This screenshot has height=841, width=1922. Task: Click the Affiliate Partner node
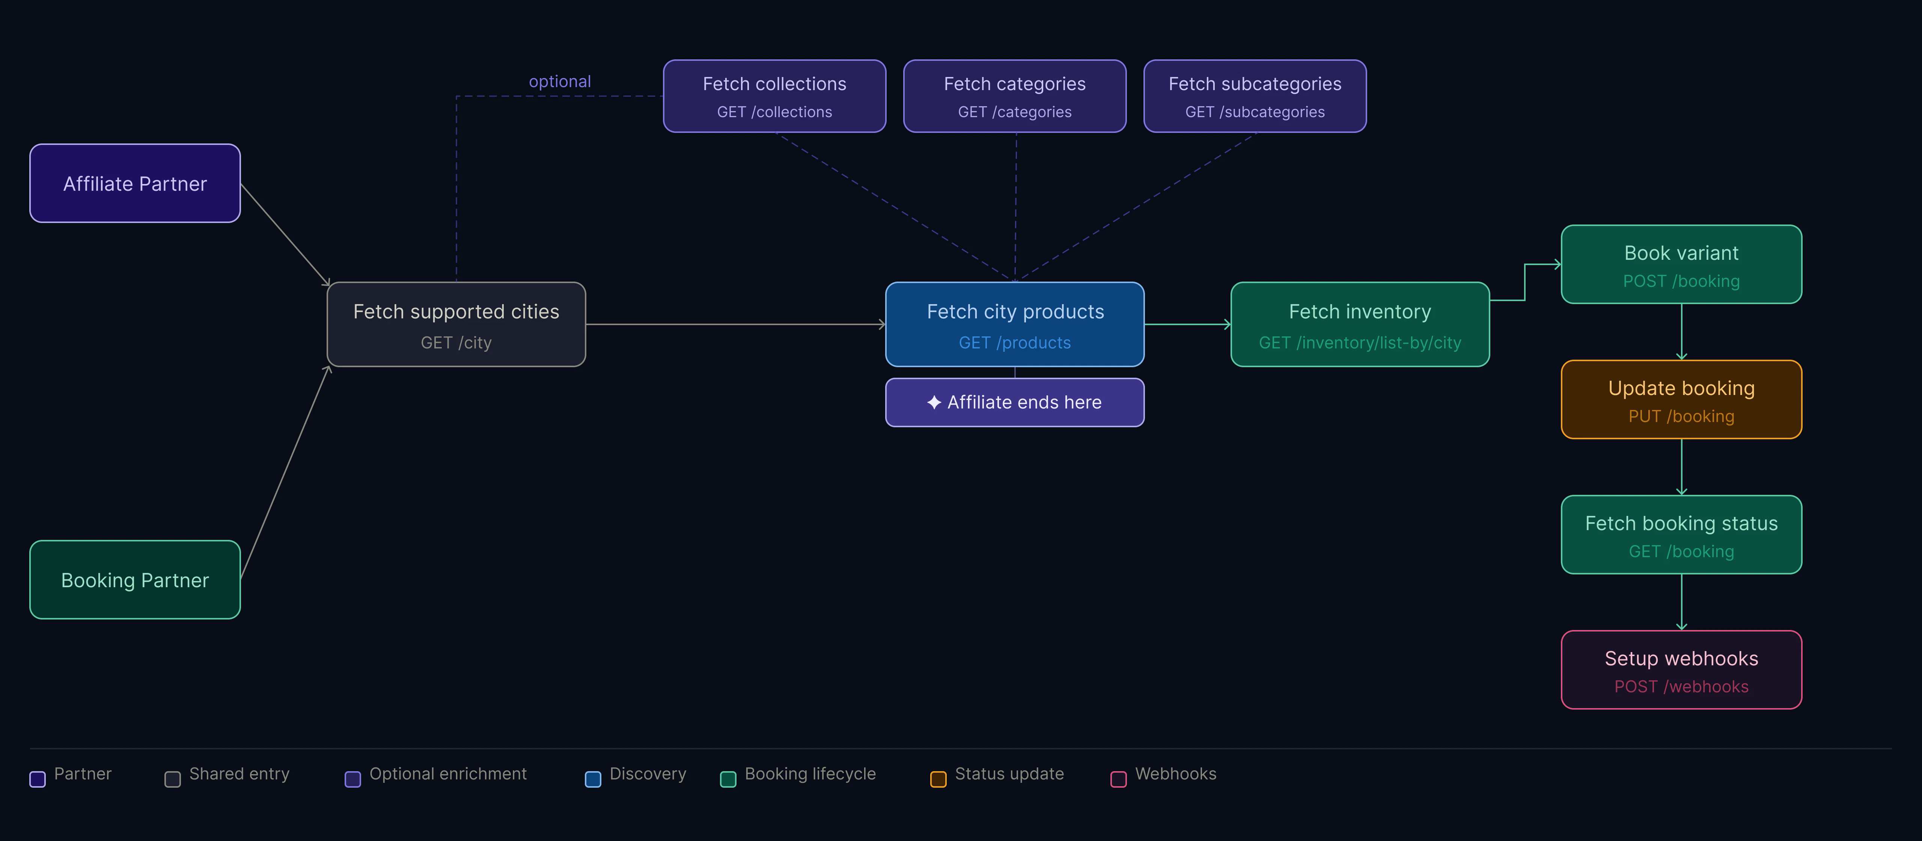click(135, 184)
